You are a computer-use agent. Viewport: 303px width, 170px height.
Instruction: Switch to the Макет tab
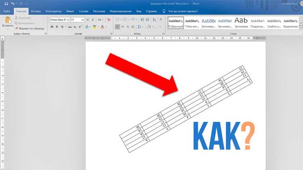(x=70, y=11)
